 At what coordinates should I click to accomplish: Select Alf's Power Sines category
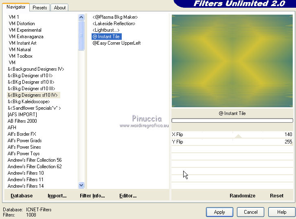coord(24,147)
